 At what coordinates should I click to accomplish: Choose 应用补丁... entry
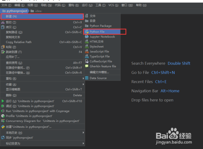(x=43, y=57)
